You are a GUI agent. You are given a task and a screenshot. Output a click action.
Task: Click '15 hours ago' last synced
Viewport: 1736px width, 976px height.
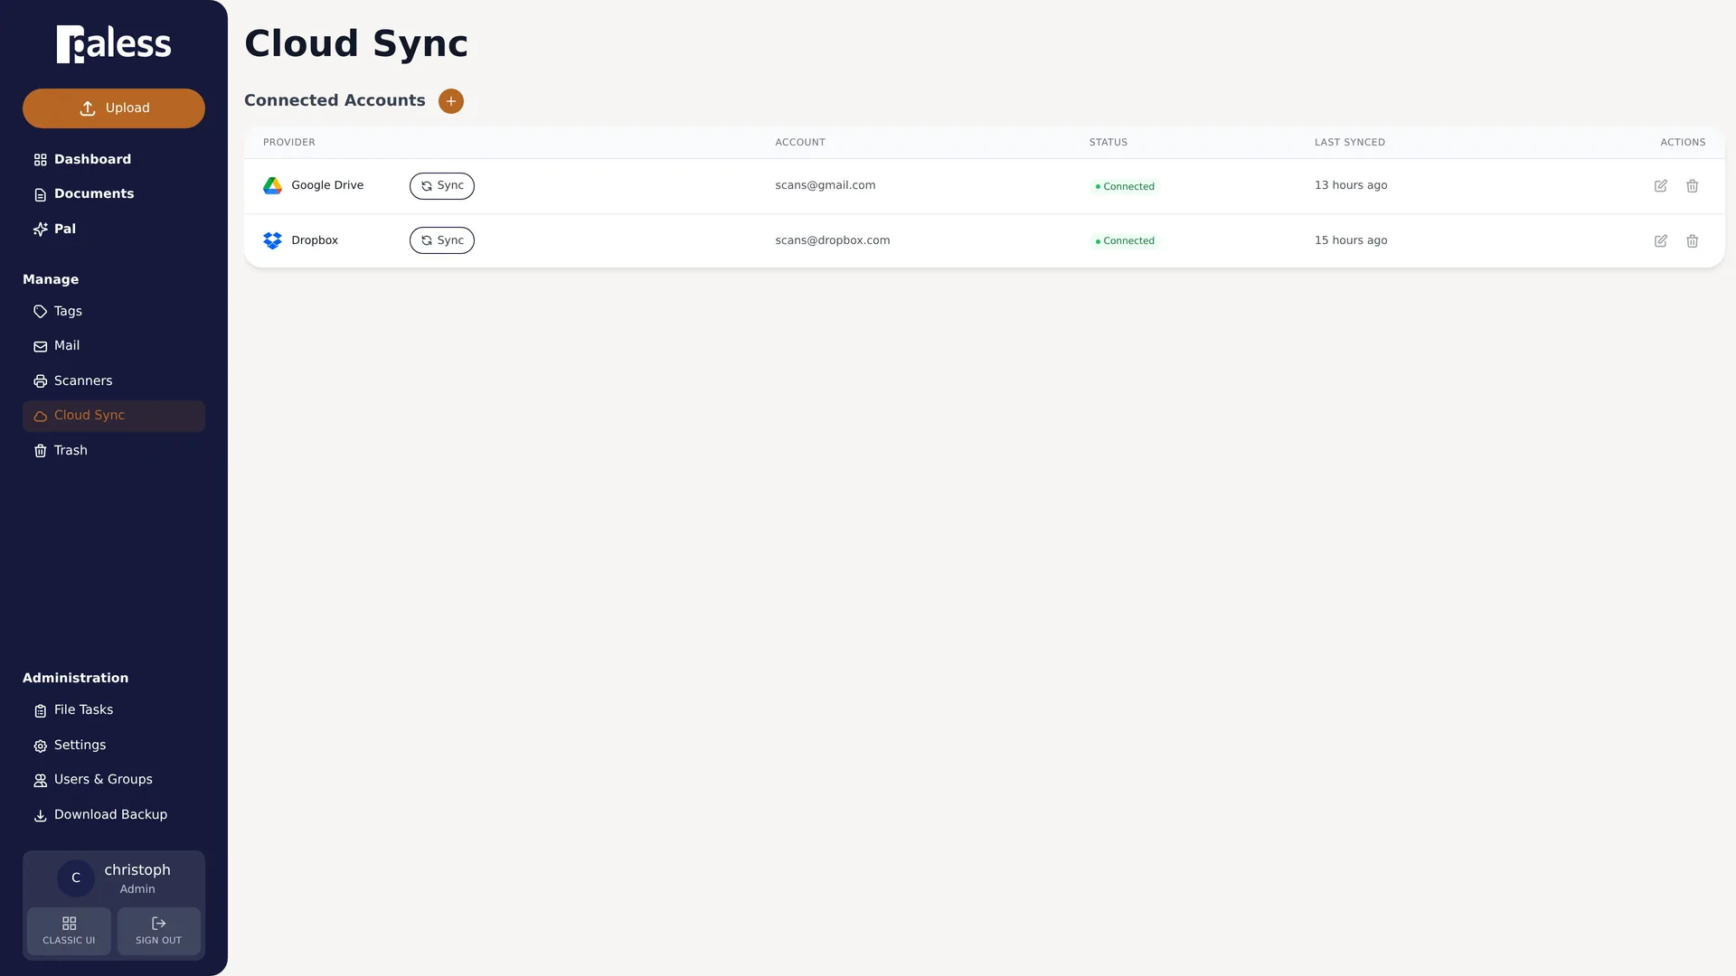click(1351, 240)
